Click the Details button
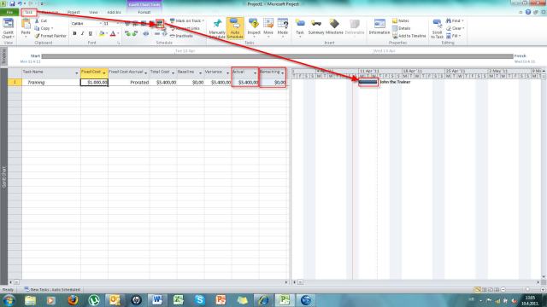Screen dimensions: 547x307 [402, 28]
